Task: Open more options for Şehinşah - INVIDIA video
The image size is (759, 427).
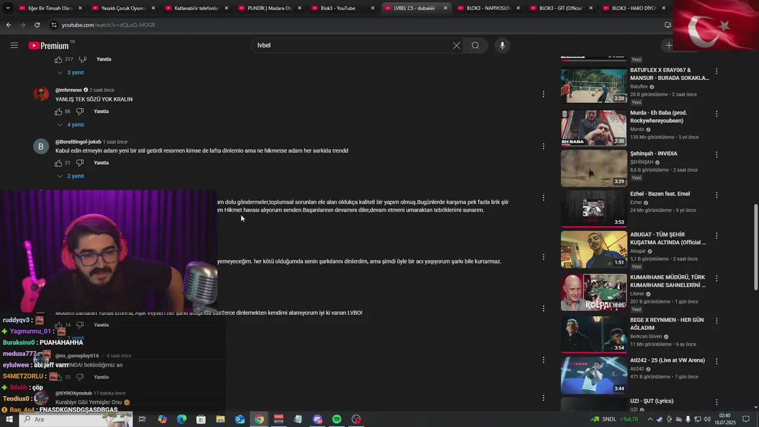Action: coord(716,154)
